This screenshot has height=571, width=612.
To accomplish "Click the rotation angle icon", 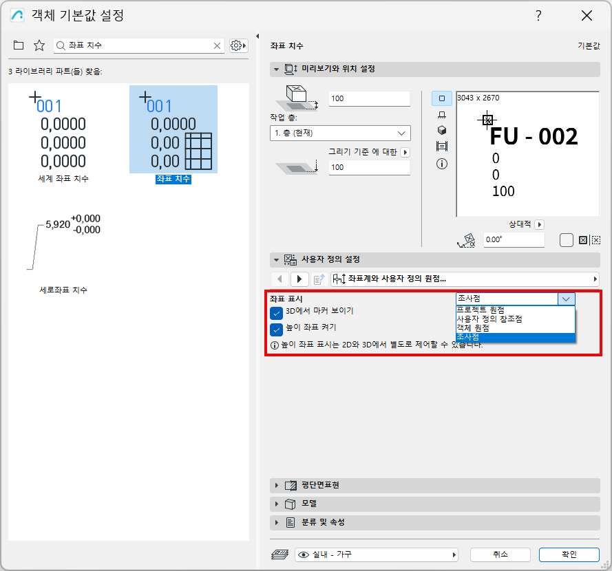I will pyautogui.click(x=467, y=241).
